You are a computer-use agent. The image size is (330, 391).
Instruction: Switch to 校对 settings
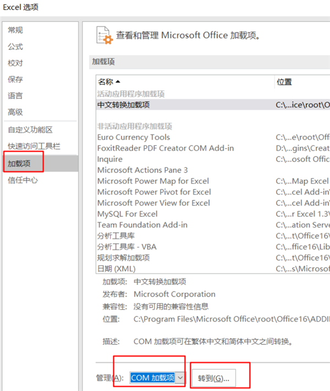click(15, 63)
